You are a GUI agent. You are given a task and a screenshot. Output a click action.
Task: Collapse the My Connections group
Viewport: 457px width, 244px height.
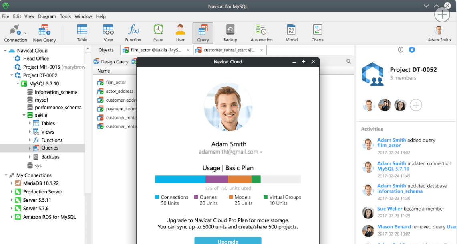(x=6, y=175)
